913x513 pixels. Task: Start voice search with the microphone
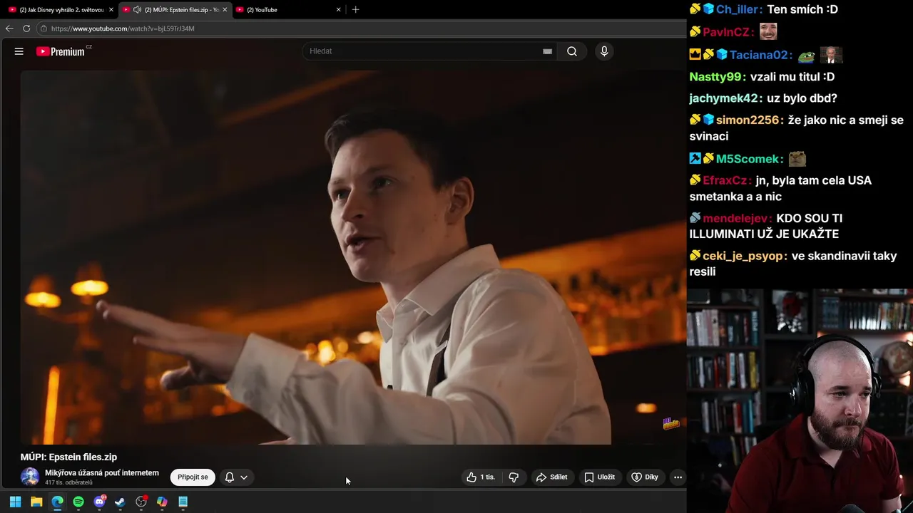(604, 51)
